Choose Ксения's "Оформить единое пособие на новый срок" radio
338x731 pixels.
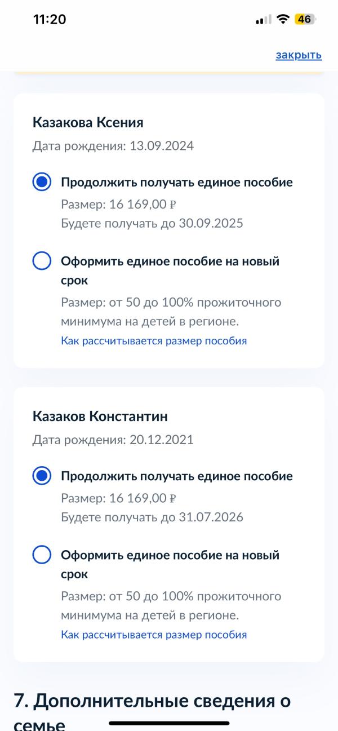[x=42, y=262]
